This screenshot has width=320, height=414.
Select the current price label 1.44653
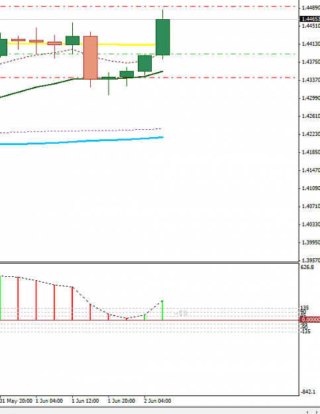(x=310, y=19)
